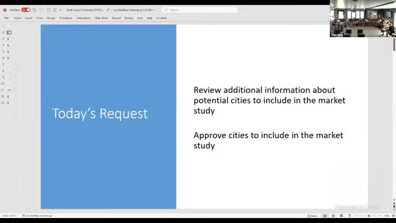Toggle the Notes pane button

pos(312,216)
